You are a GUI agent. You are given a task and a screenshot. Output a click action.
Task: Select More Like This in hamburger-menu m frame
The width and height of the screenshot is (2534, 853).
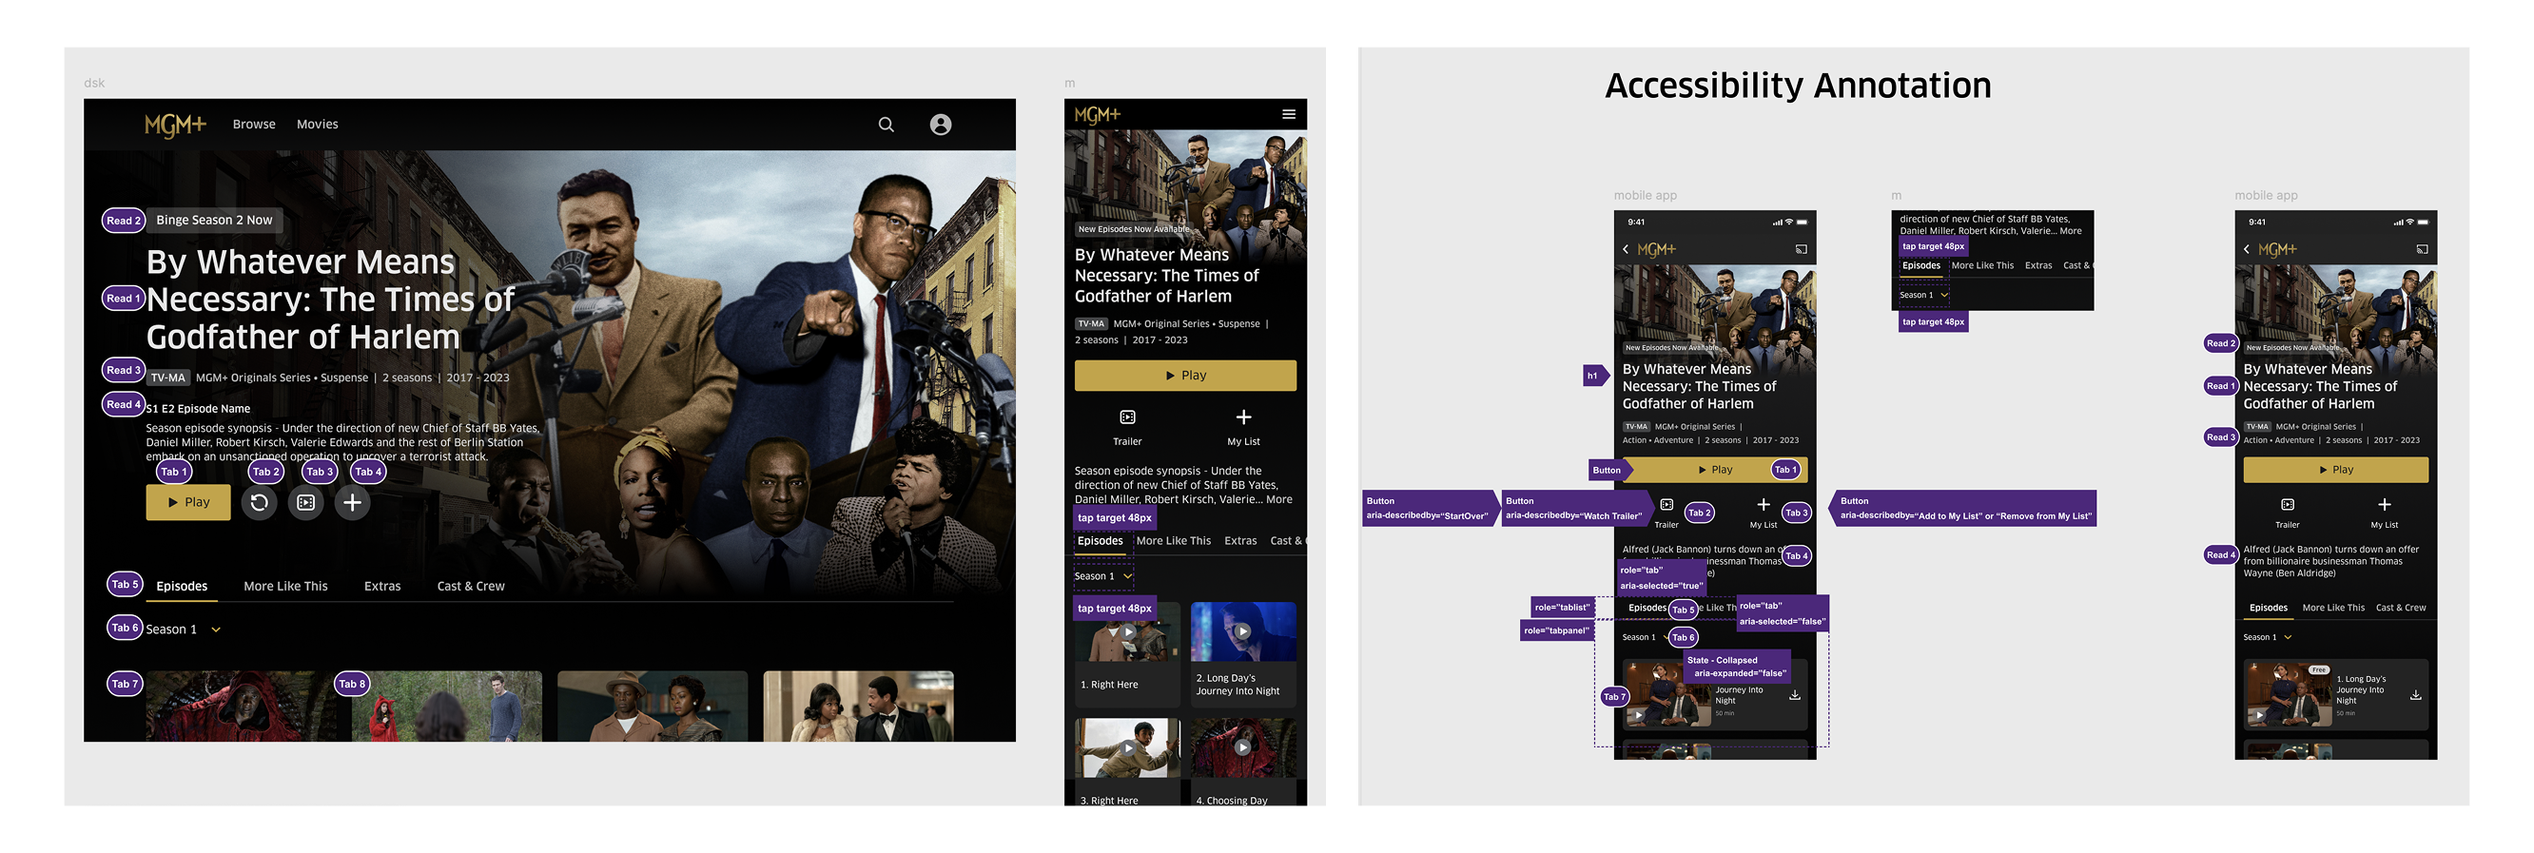1174,541
